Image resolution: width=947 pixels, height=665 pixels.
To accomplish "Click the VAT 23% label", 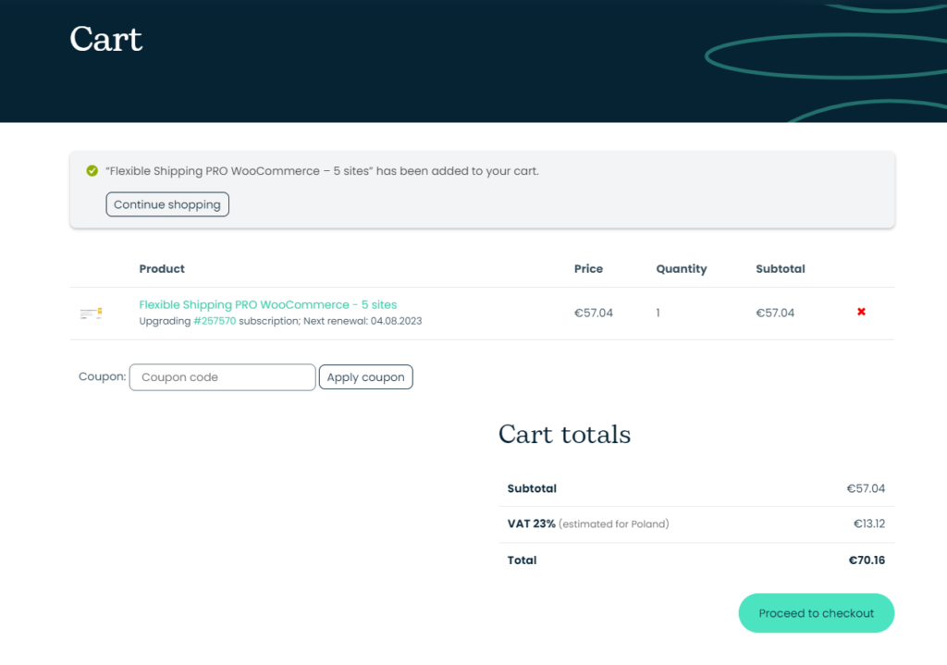I will 532,523.
